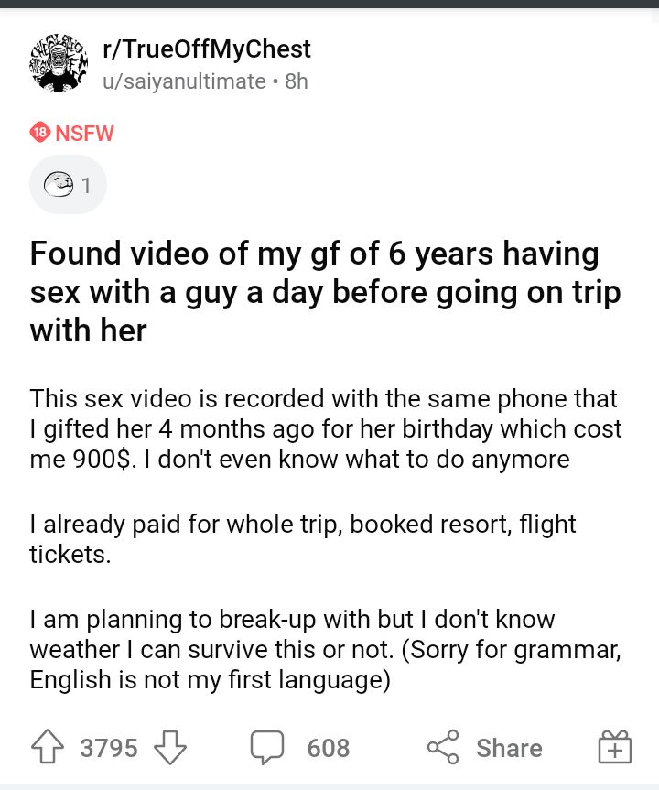Click the 3795 vote score

point(109,748)
